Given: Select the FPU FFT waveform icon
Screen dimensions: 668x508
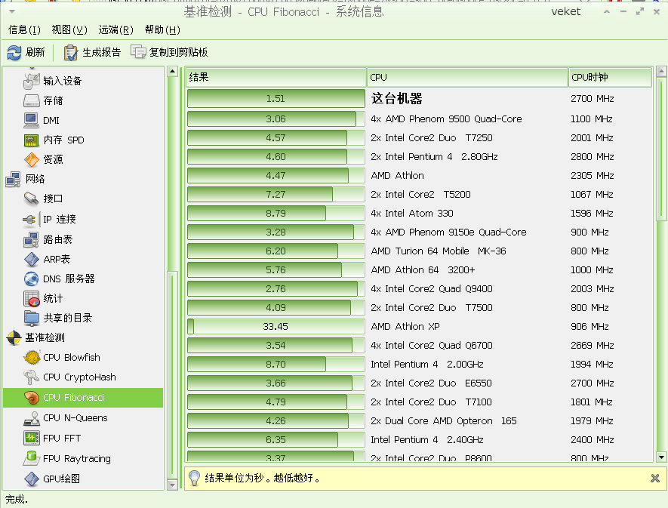Looking at the screenshot, I should coord(32,438).
